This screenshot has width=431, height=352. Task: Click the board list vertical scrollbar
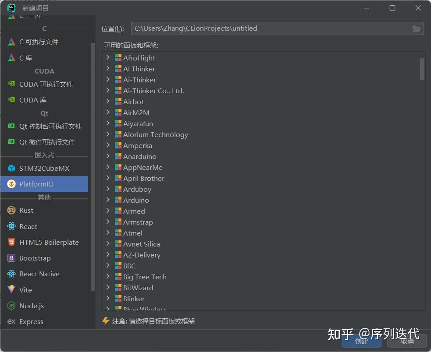[x=422, y=69]
